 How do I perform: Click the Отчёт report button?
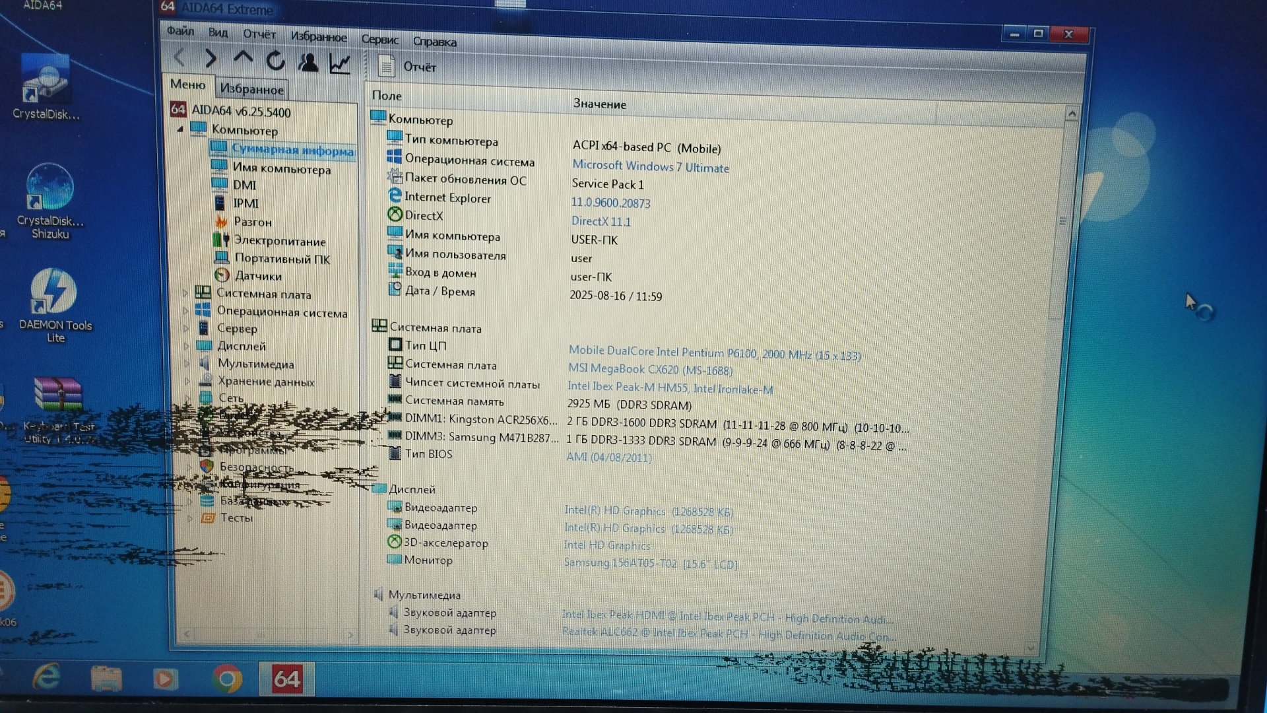tap(407, 67)
